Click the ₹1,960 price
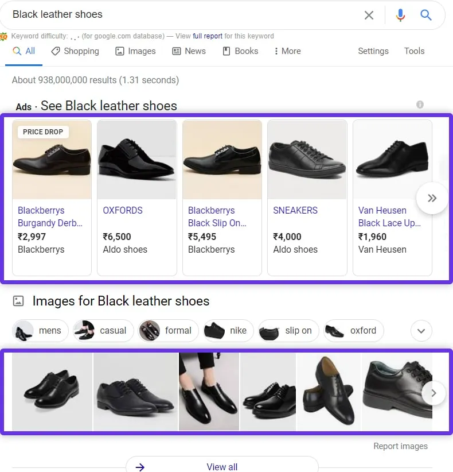This screenshot has height=472, width=453. tap(372, 237)
